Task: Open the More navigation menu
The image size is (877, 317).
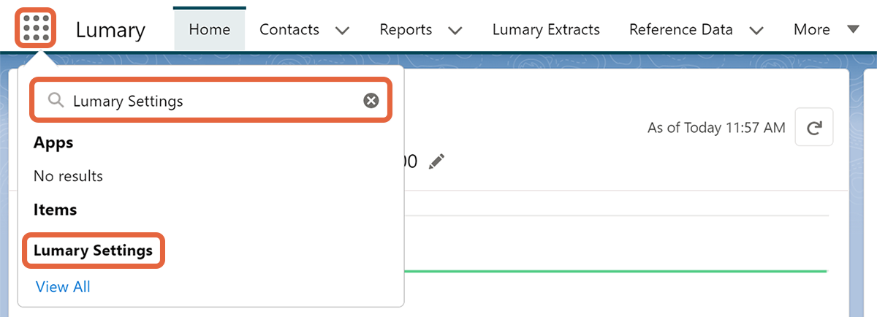Action: 812,30
